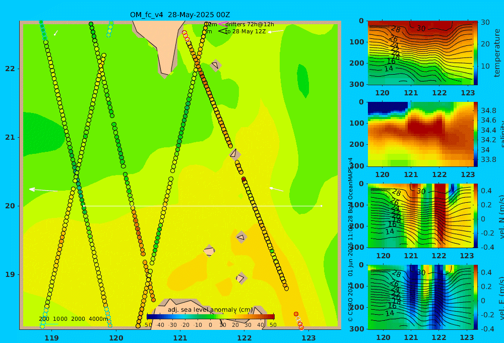The image size is (504, 343).
Task: Click the '34.8' tick on the salinity colorbar
Action: [488, 110]
